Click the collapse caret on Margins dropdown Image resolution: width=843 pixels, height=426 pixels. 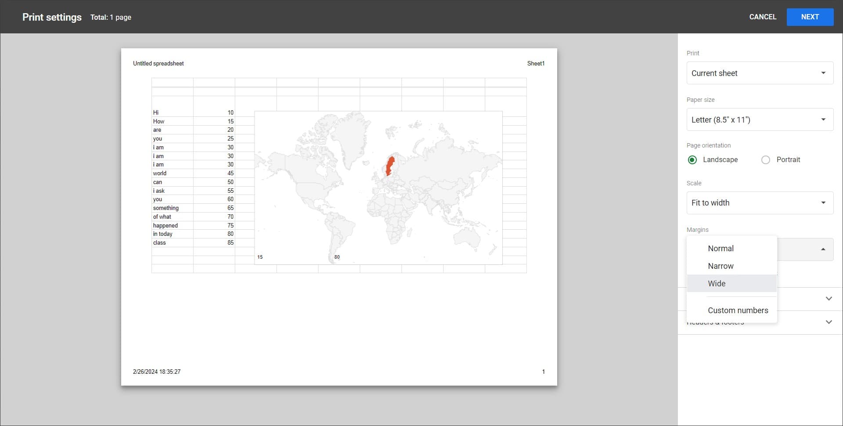click(x=823, y=249)
